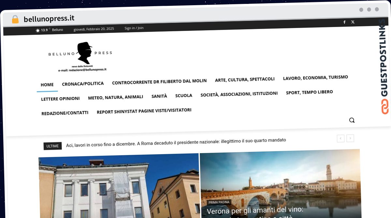Show next headline in the Ultime ticker
Image resolution: width=391 pixels, height=218 pixels.
(x=350, y=138)
